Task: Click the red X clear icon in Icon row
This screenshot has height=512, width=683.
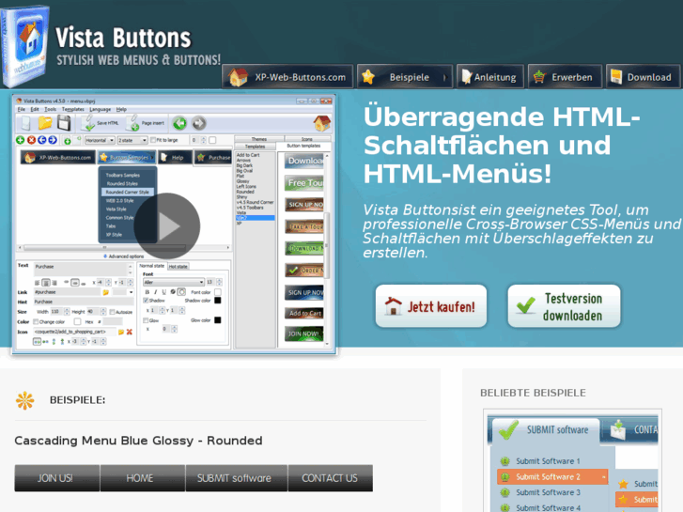Action: coord(129,332)
